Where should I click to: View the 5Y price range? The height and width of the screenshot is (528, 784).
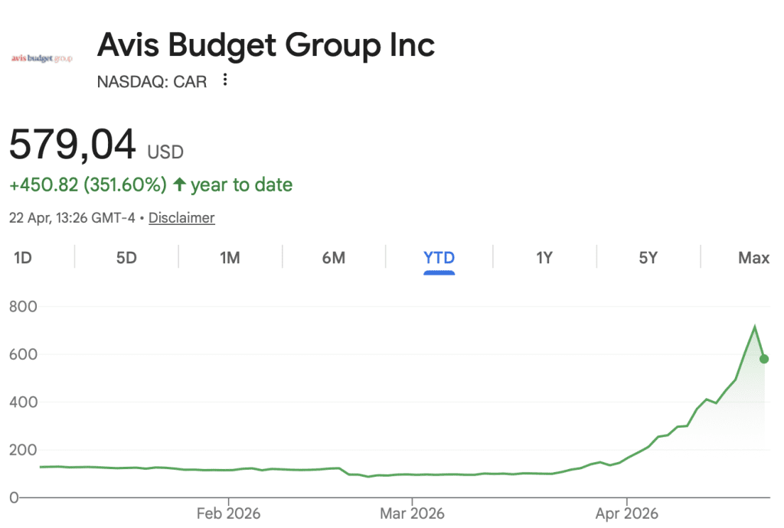tap(648, 258)
